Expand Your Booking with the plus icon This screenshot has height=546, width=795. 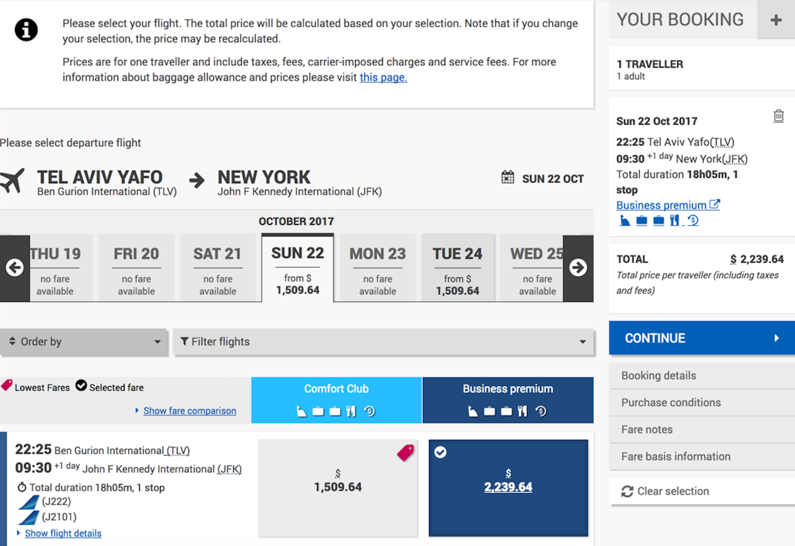776,20
